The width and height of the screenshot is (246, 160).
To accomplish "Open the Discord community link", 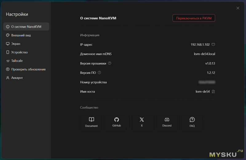I will (x=167, y=122).
